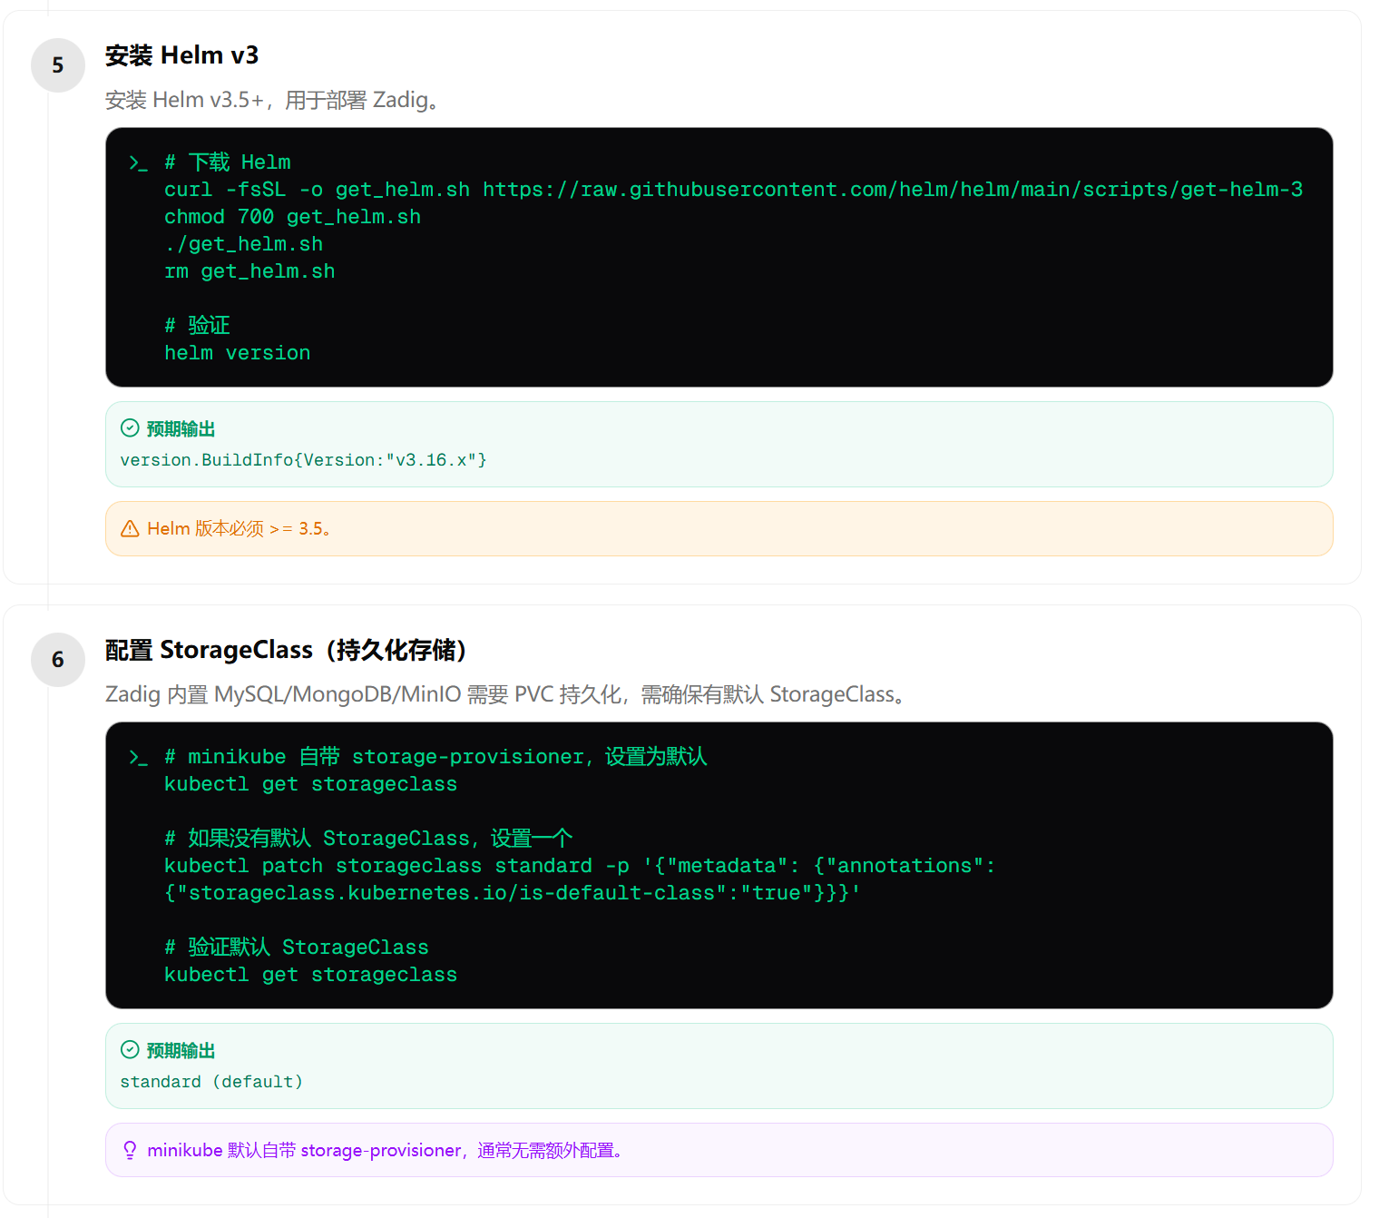Click the '# 验证' comment line

click(197, 326)
